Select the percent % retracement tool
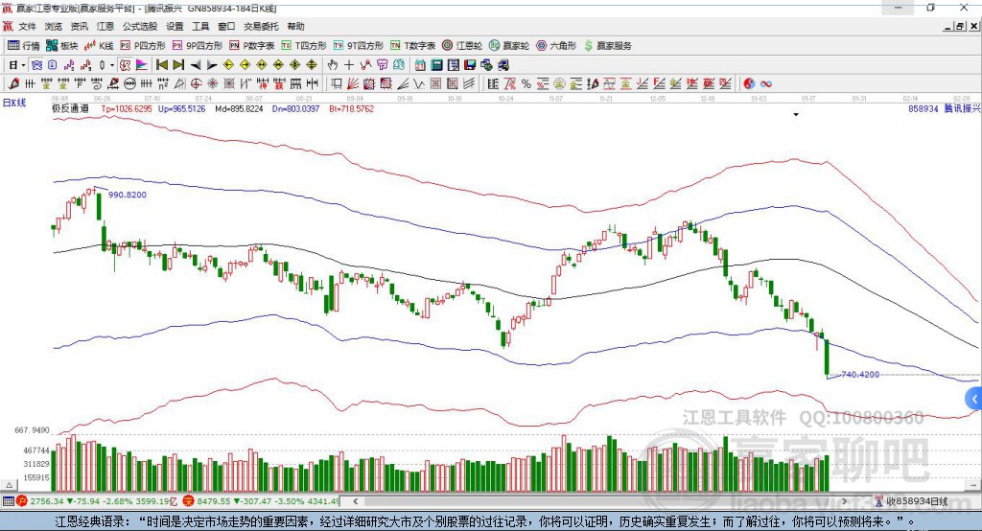This screenshot has width=982, height=531. pyautogui.click(x=526, y=84)
